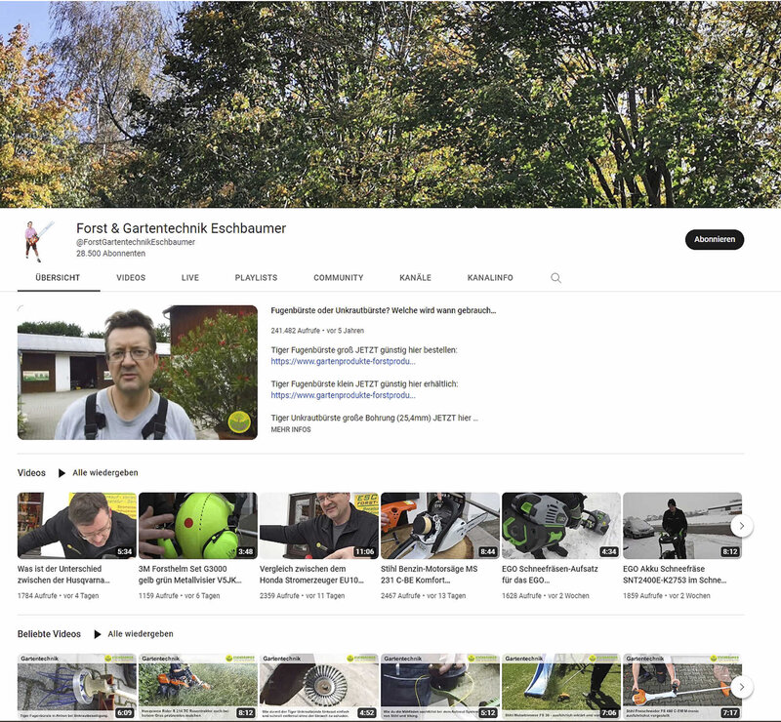This screenshot has width=781, height=722.
Task: Click 'Alle wiedergeben' next to Videos
Action: (x=105, y=472)
